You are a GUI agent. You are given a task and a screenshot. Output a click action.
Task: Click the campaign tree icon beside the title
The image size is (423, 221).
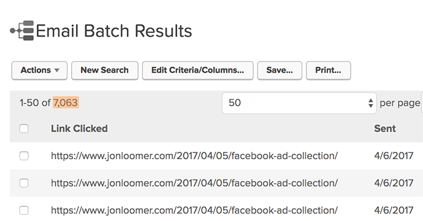pos(22,31)
